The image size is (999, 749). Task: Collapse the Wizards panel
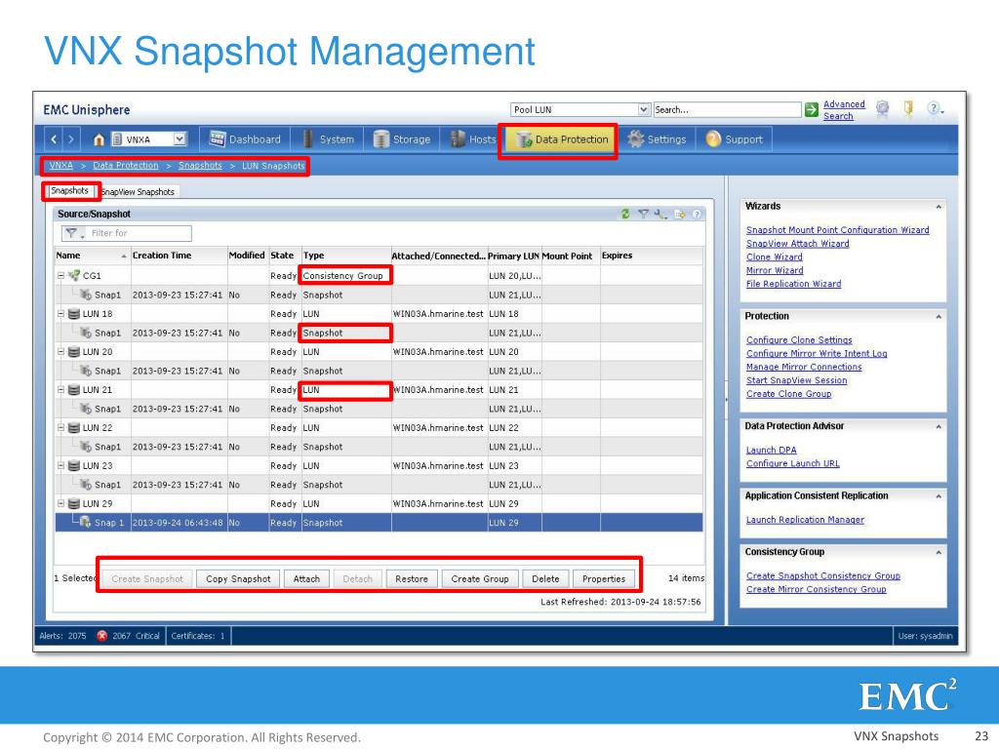click(x=939, y=207)
